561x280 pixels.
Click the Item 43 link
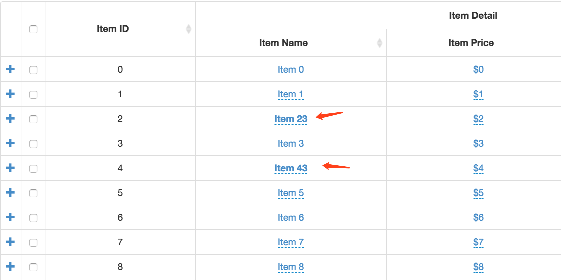tap(291, 168)
